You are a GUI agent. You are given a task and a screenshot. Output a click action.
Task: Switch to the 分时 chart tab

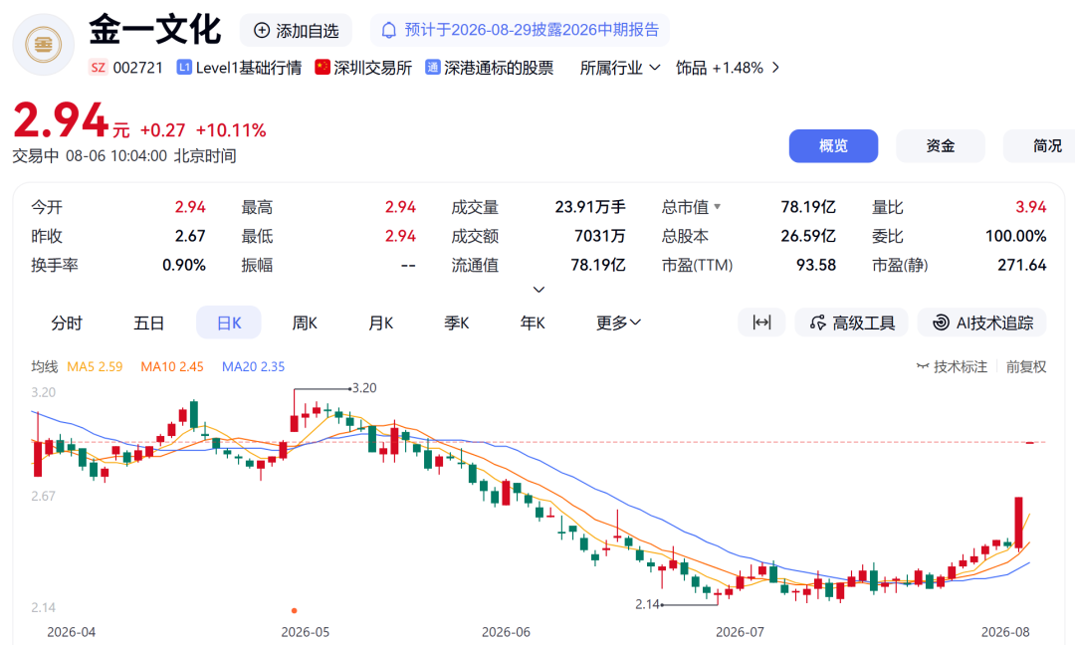tap(67, 322)
